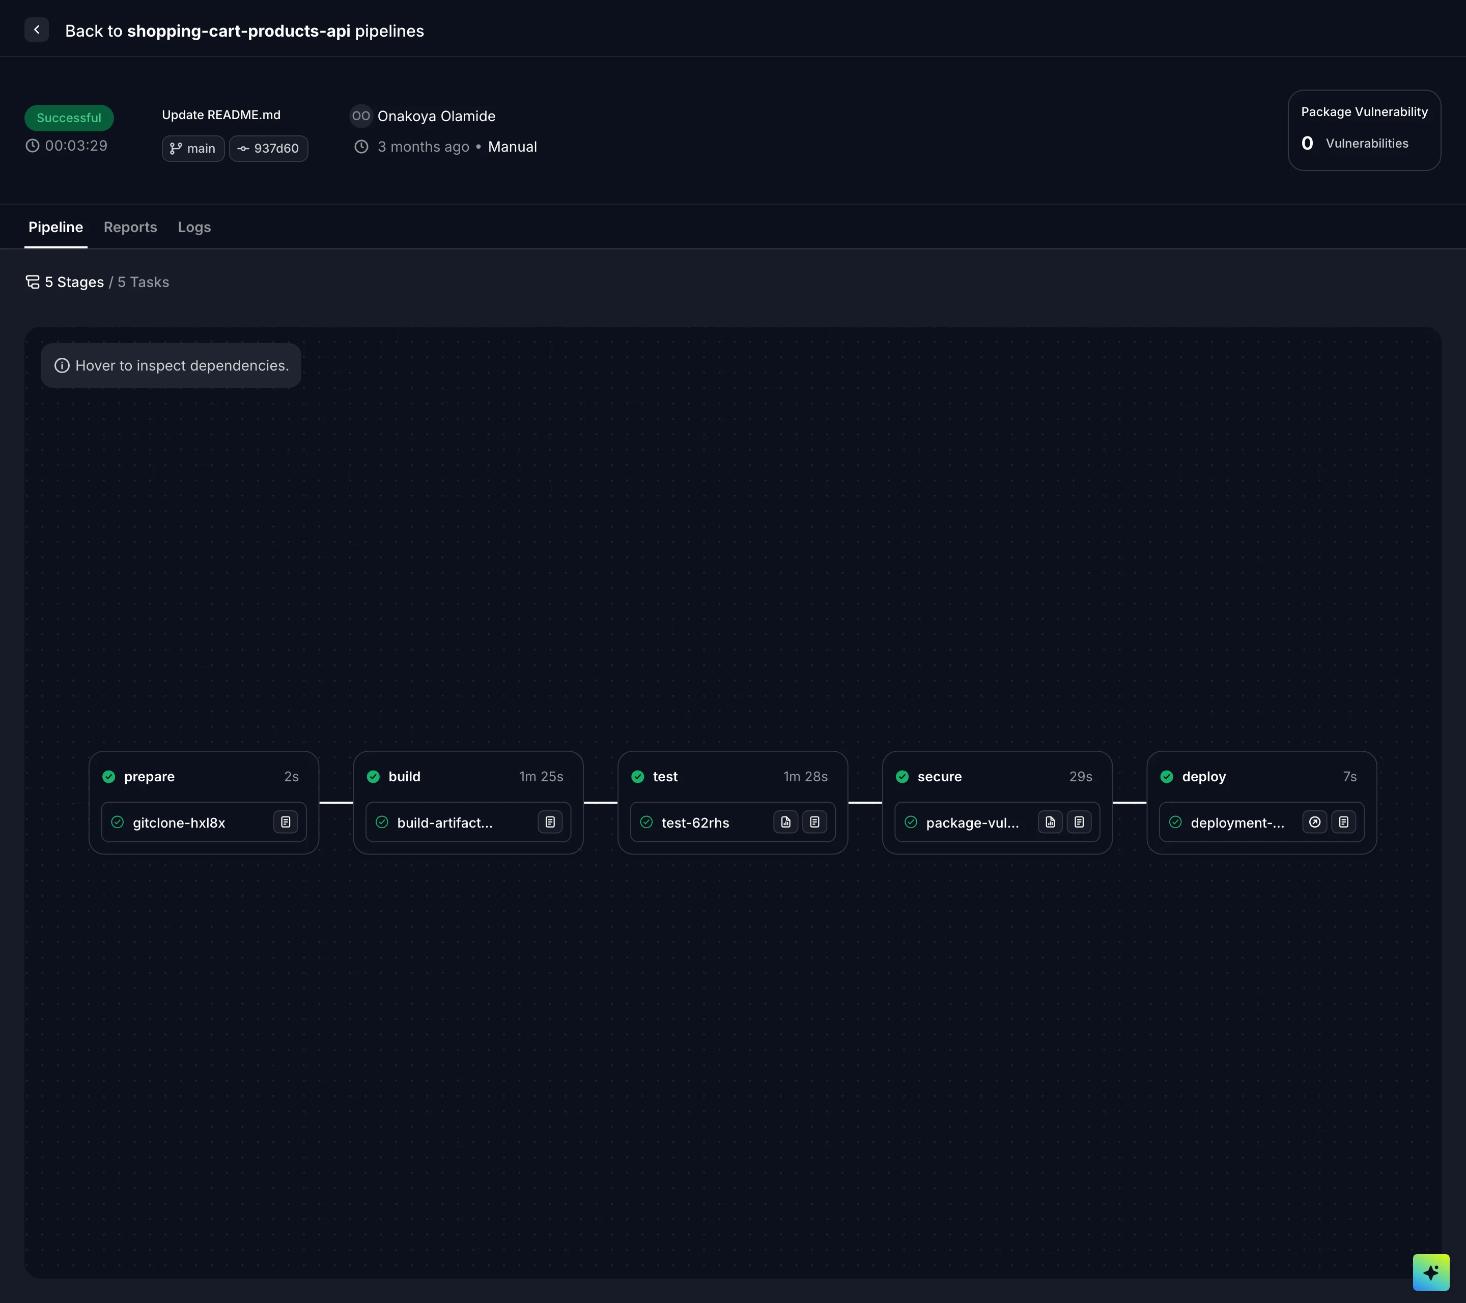
Task: Select the gitclone-hxl8x task
Action: click(204, 822)
